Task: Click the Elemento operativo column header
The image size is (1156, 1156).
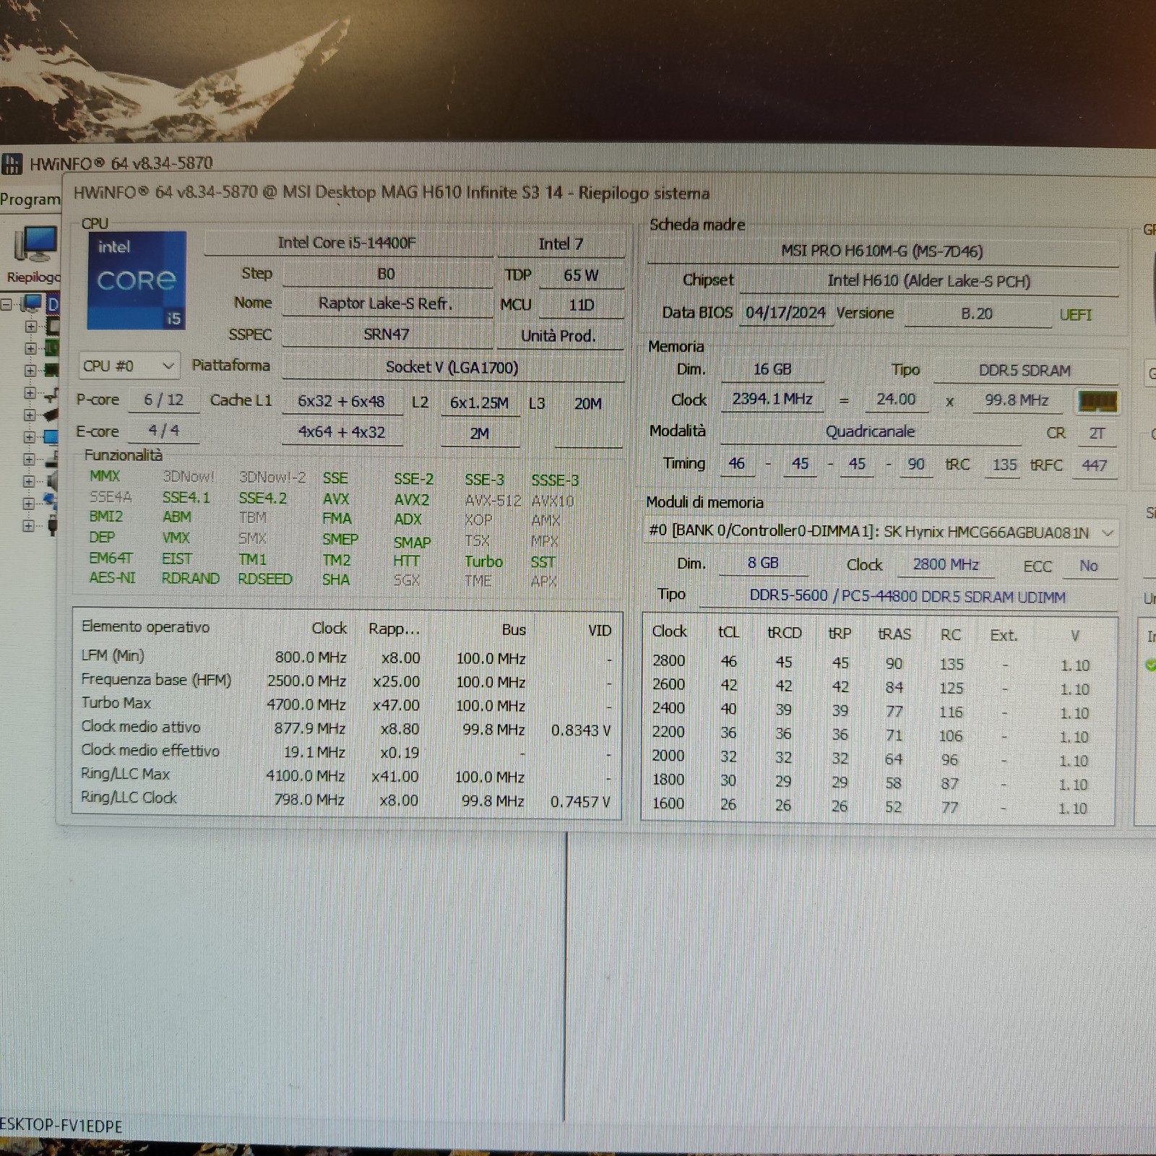Action: (x=145, y=626)
